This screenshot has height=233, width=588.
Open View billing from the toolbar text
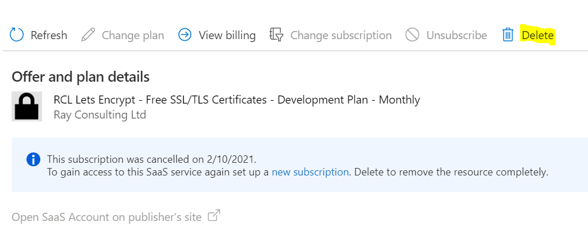(x=227, y=35)
